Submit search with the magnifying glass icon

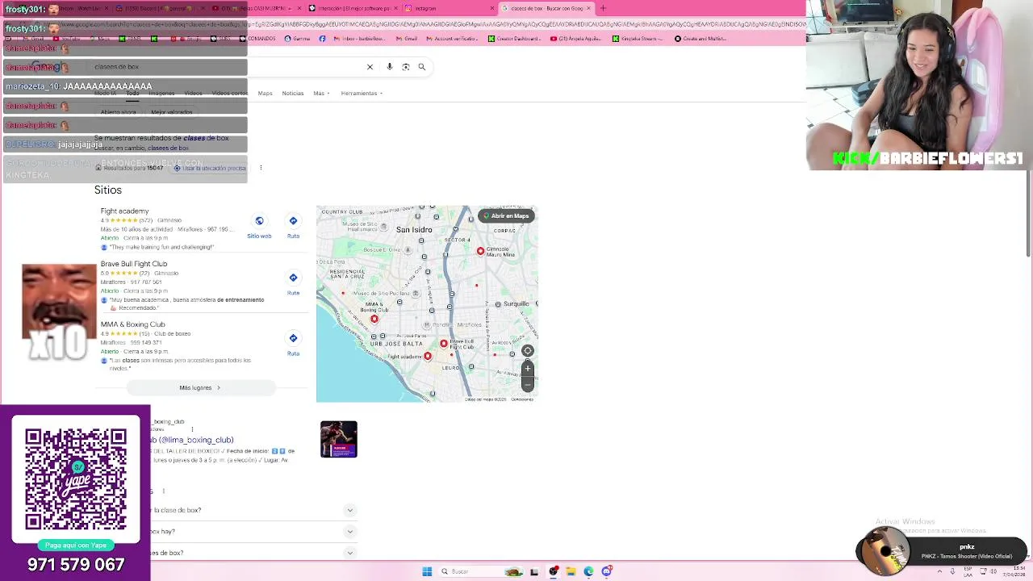click(421, 67)
